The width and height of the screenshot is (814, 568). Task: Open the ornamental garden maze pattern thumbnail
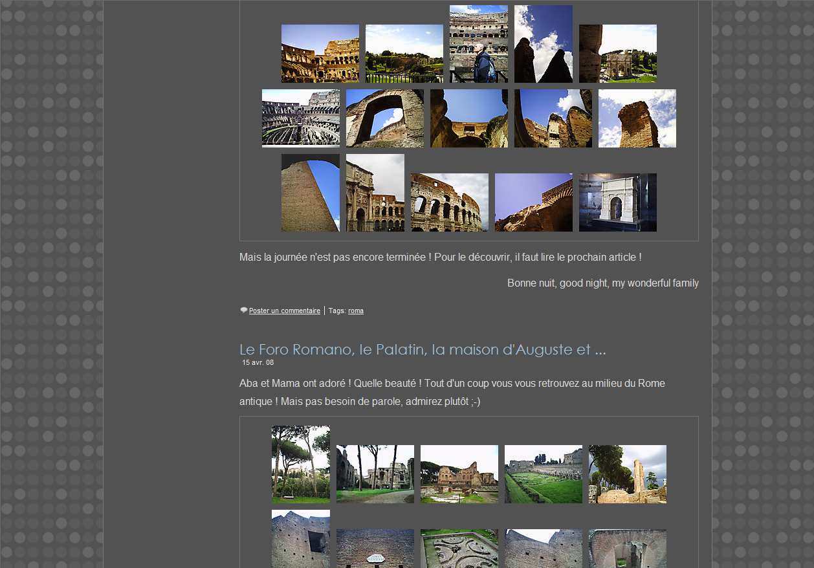pyautogui.click(x=459, y=549)
